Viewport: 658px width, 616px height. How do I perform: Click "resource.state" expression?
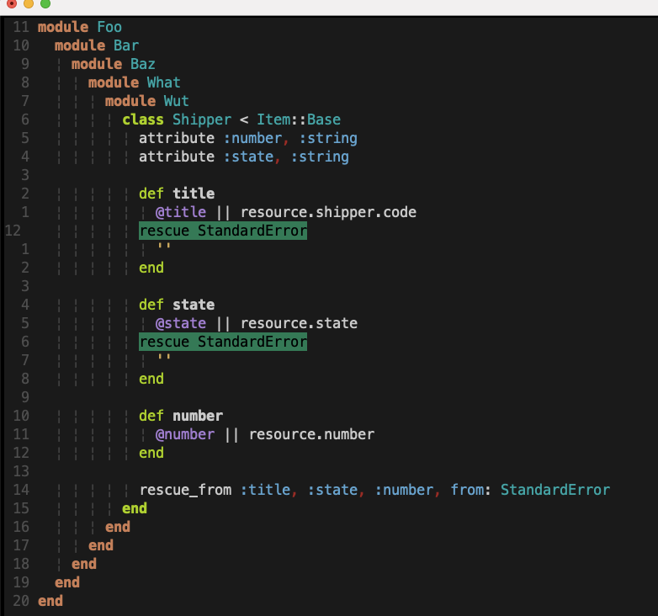coord(300,323)
